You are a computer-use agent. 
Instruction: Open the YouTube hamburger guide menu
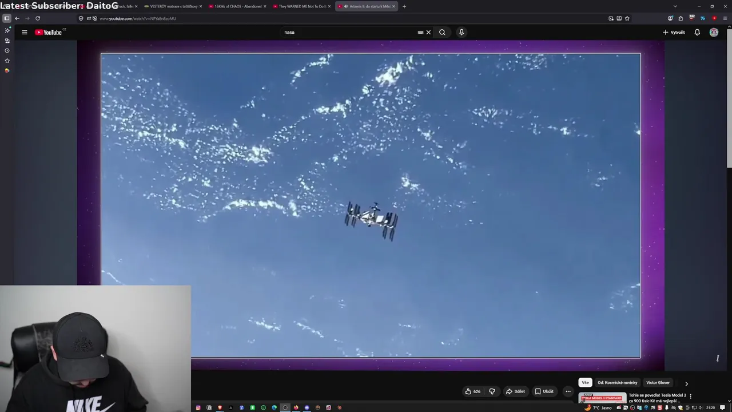25,32
